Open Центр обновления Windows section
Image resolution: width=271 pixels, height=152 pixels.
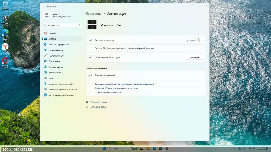(62, 95)
